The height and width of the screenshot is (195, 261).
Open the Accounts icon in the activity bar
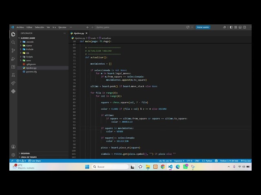pos(13,147)
